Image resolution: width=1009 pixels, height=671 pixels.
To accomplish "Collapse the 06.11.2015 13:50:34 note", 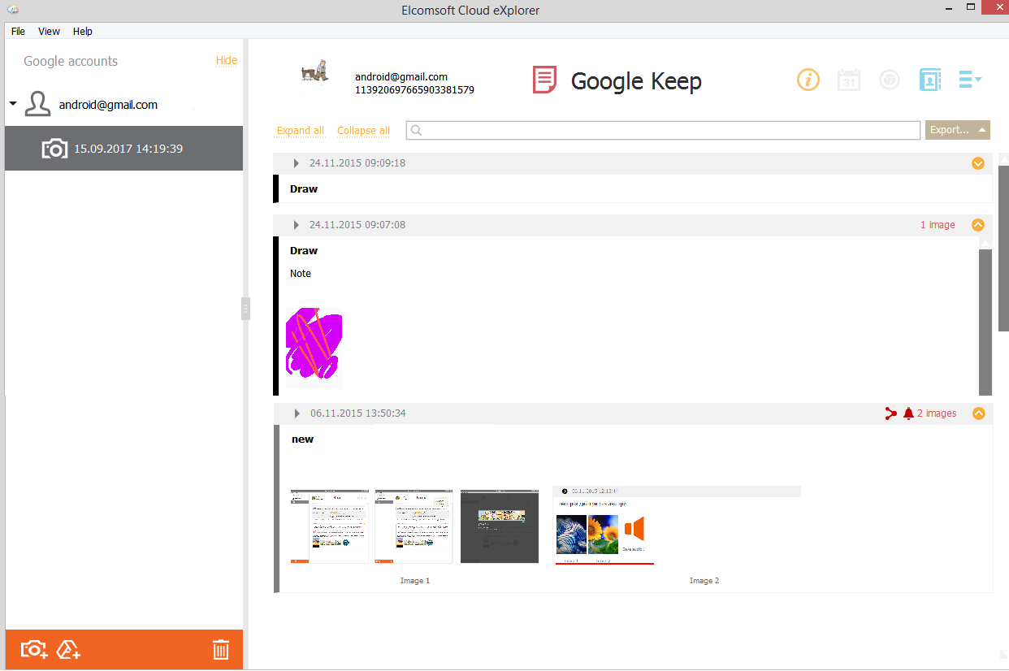I will coord(978,413).
